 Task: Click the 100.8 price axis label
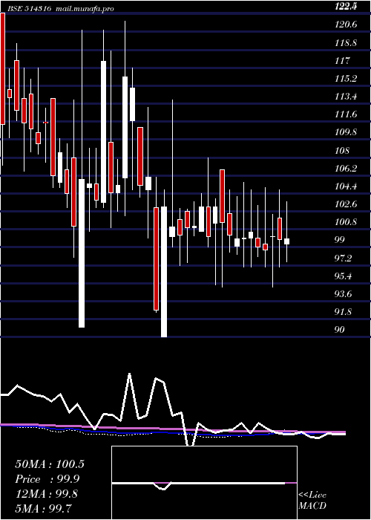click(x=346, y=222)
